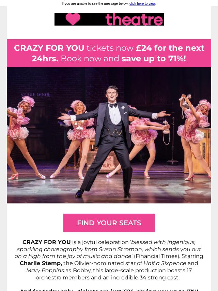The width and height of the screenshot is (218, 291).
Task: Click the italic 'Mary Poppins' title
Action: pos(45,270)
